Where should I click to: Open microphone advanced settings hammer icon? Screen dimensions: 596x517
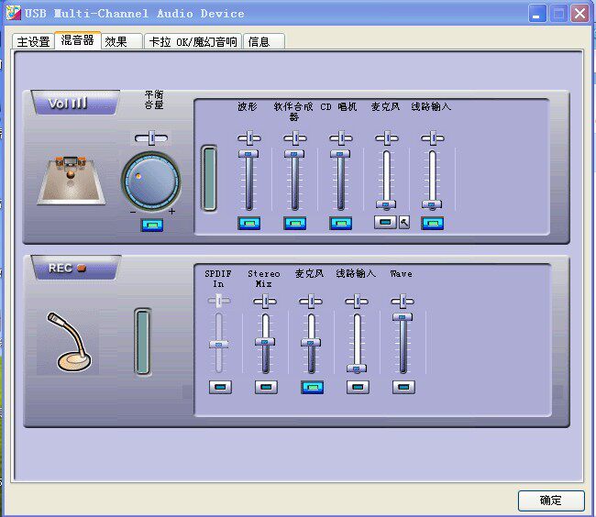(x=404, y=222)
